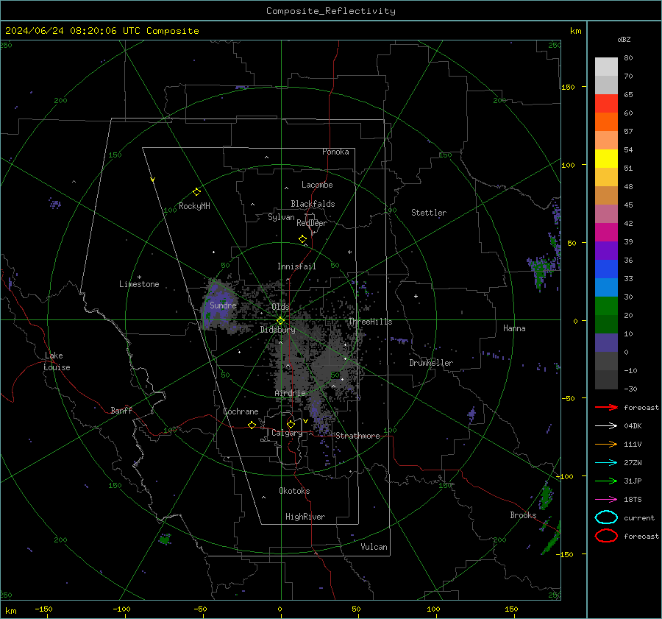Image resolution: width=662 pixels, height=619 pixels.
Task: Pick the bright yellow swatch in dBZ scale
Action: coord(606,158)
